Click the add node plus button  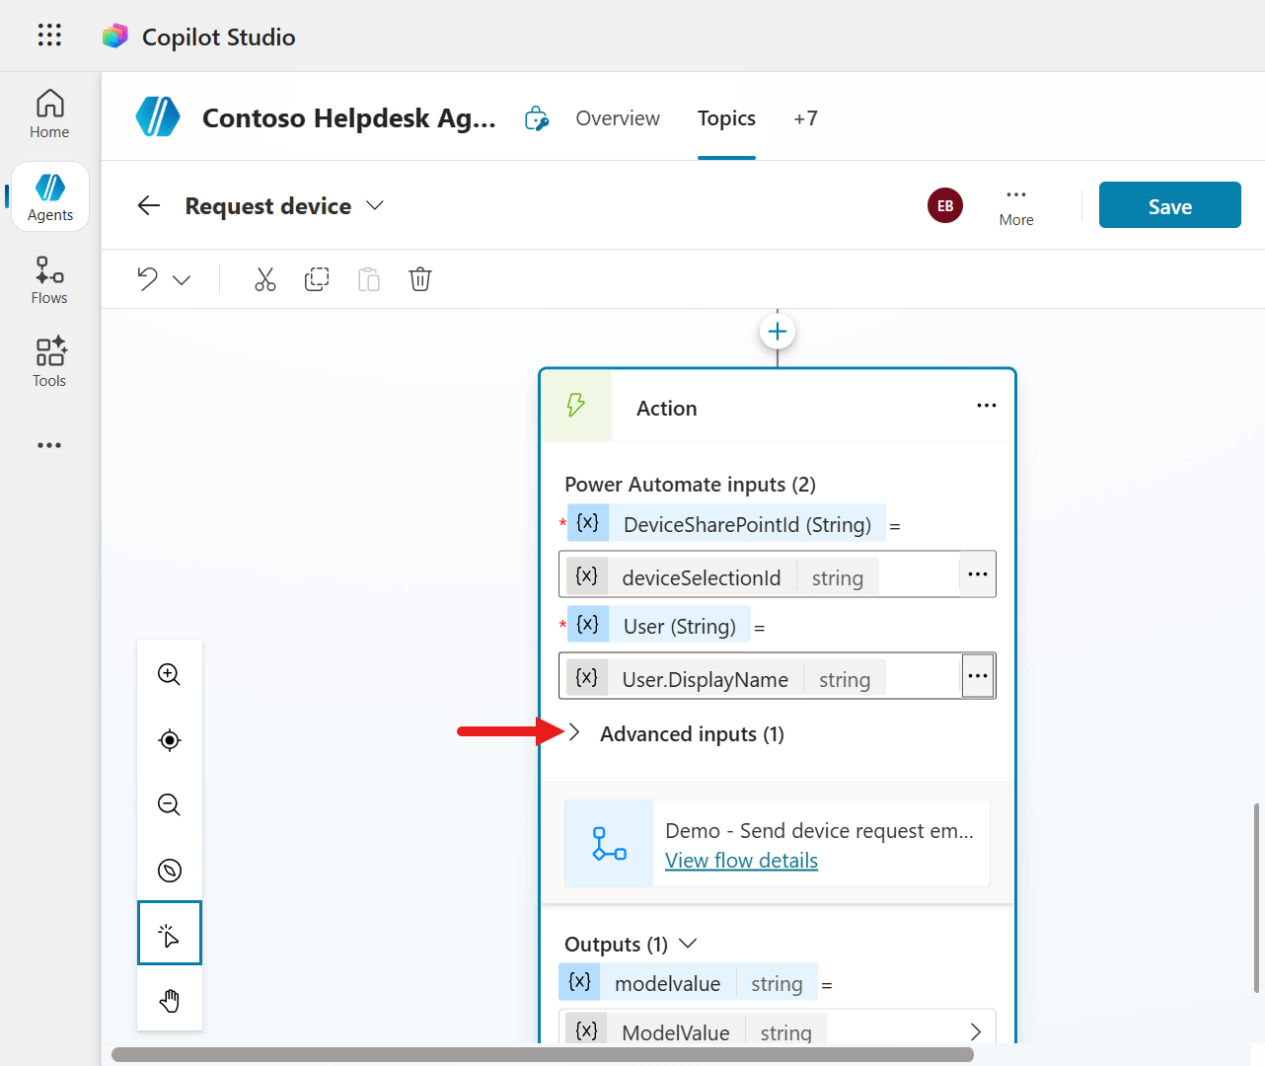(x=778, y=332)
